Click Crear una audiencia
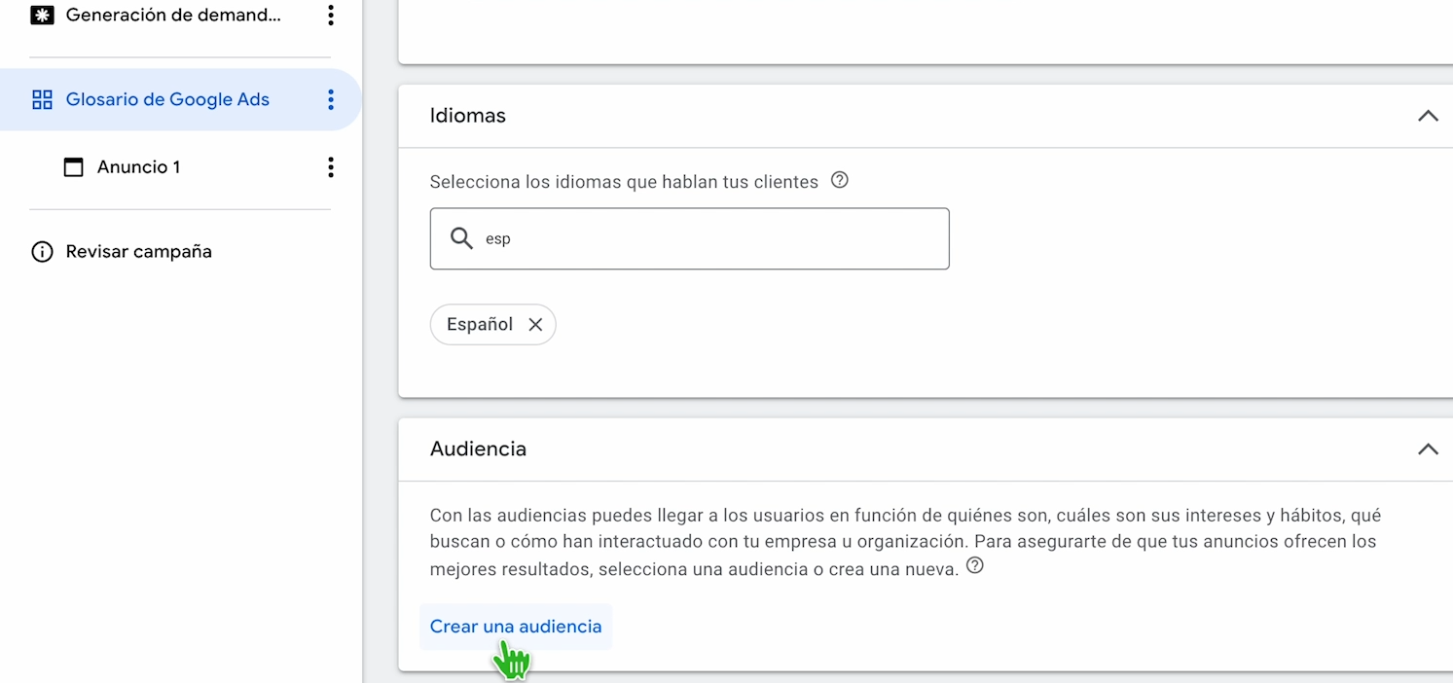The image size is (1453, 683). coord(516,627)
